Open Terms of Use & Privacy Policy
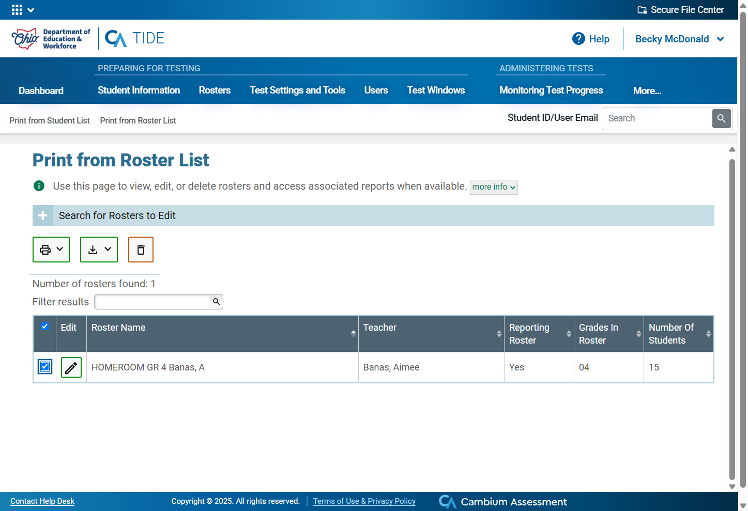Screen dimensions: 748x511 [364, 501]
